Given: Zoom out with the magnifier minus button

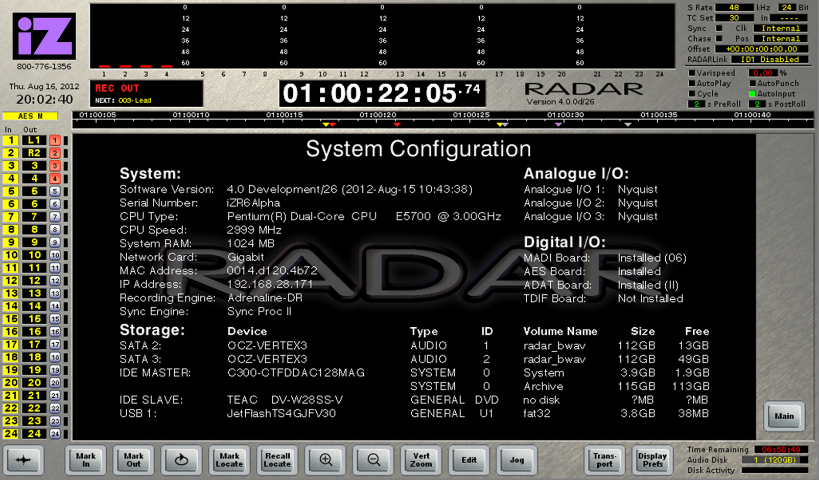Looking at the screenshot, I should click(x=373, y=460).
